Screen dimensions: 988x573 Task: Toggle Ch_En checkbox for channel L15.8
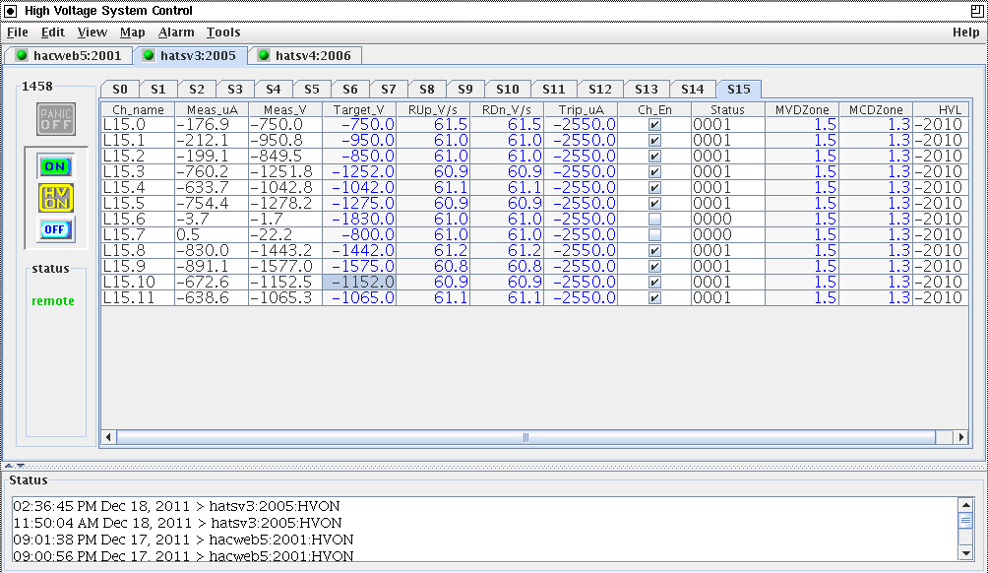654,251
